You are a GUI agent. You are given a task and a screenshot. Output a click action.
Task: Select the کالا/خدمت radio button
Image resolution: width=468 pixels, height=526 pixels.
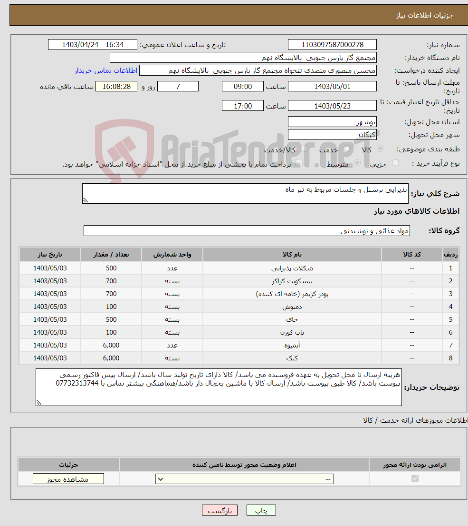point(304,149)
